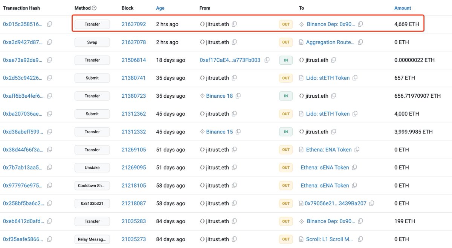Click the 4,669 ETH amount
452x248 pixels.
407,24
